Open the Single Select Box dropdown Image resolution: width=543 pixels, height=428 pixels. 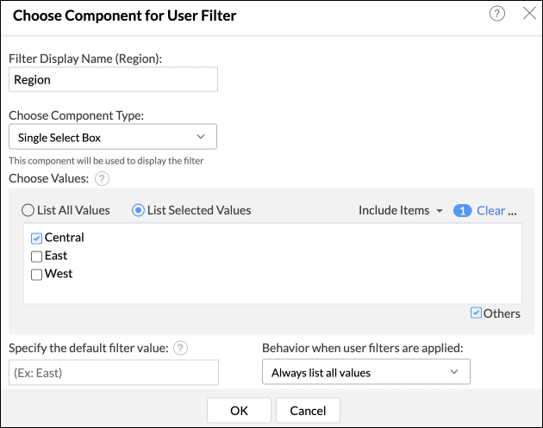pos(112,138)
